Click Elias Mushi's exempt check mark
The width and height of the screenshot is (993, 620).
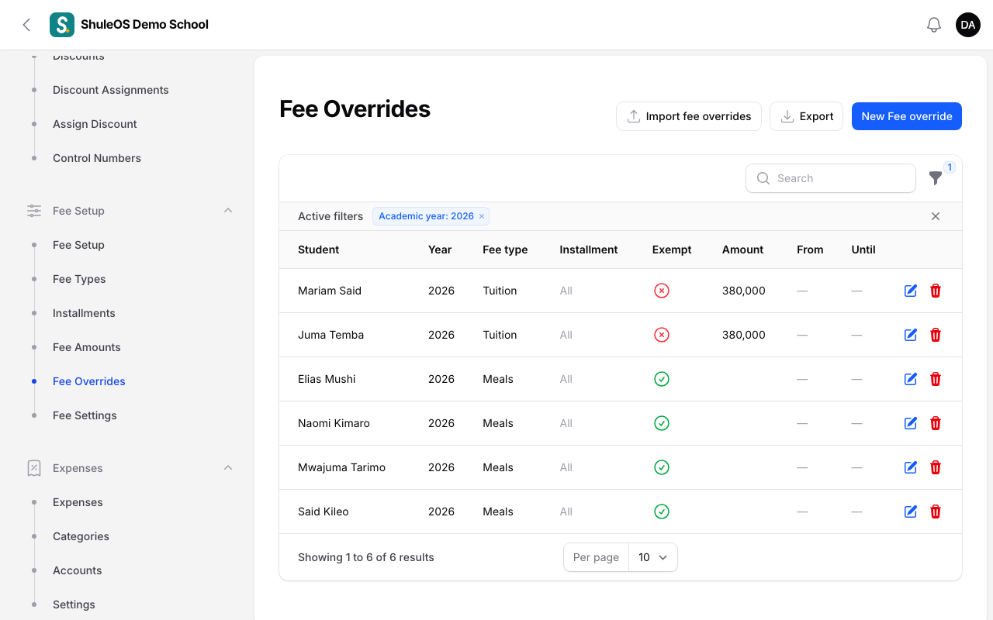pyautogui.click(x=662, y=379)
